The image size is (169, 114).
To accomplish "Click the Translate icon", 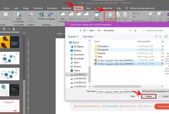I will pos(41,16).
